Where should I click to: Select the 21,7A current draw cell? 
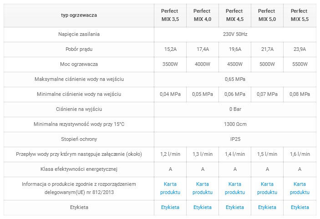pos(267,49)
